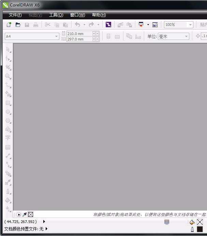
Task: Select the Rectangle tool
Action: pyautogui.click(x=8, y=103)
